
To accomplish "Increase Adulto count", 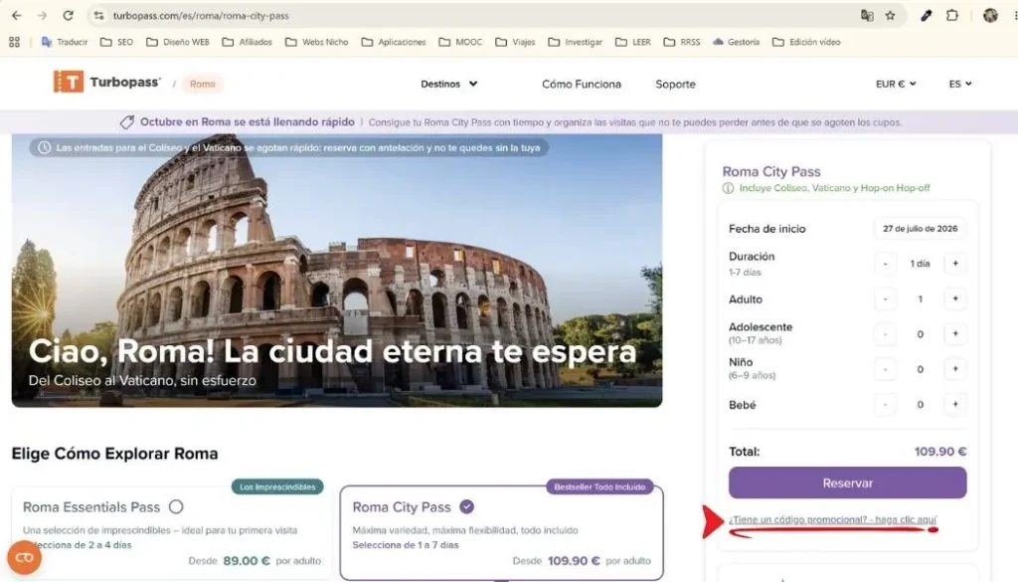I will click(955, 298).
